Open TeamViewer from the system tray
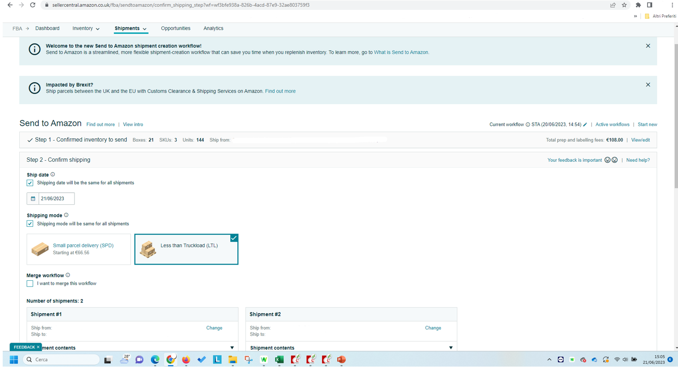The image size is (678, 367). 560,359
